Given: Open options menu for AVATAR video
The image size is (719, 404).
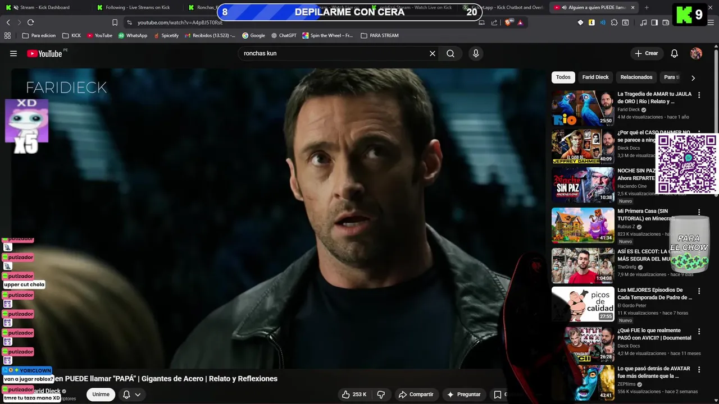Looking at the screenshot, I should click(x=699, y=370).
